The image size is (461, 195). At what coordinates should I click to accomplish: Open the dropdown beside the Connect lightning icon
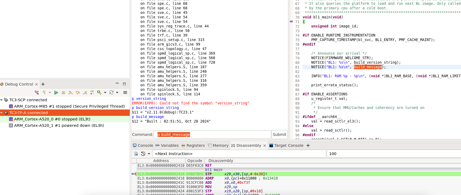click(x=50, y=92)
